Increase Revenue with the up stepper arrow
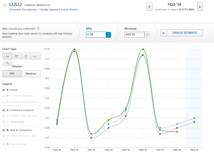 tap(147, 33)
